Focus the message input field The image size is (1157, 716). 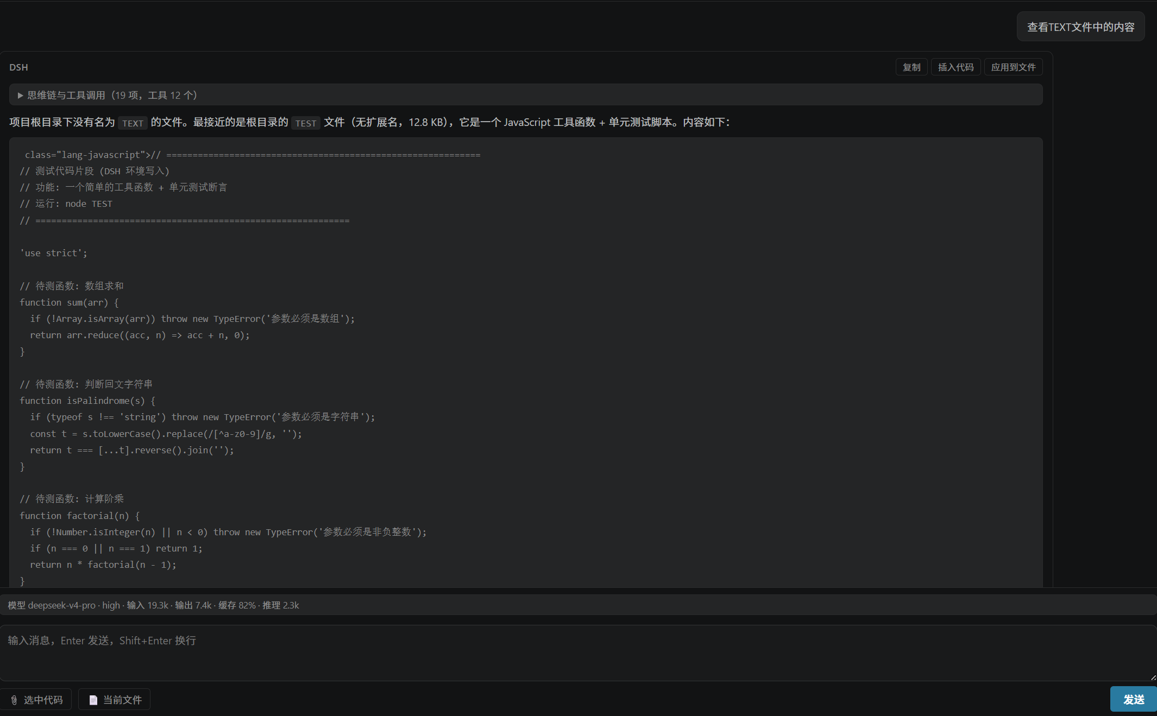(x=578, y=653)
